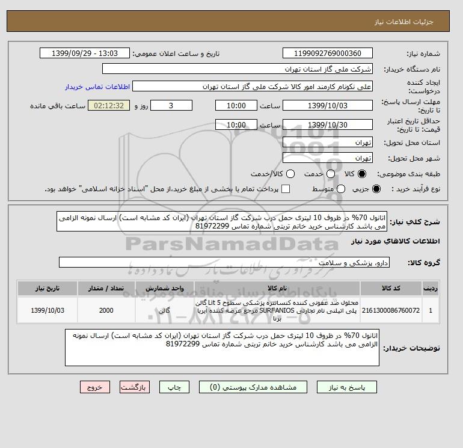Viewport: 463px width, 448px height.
Task: Click the واحد شمارش column header
Action: (x=165, y=288)
